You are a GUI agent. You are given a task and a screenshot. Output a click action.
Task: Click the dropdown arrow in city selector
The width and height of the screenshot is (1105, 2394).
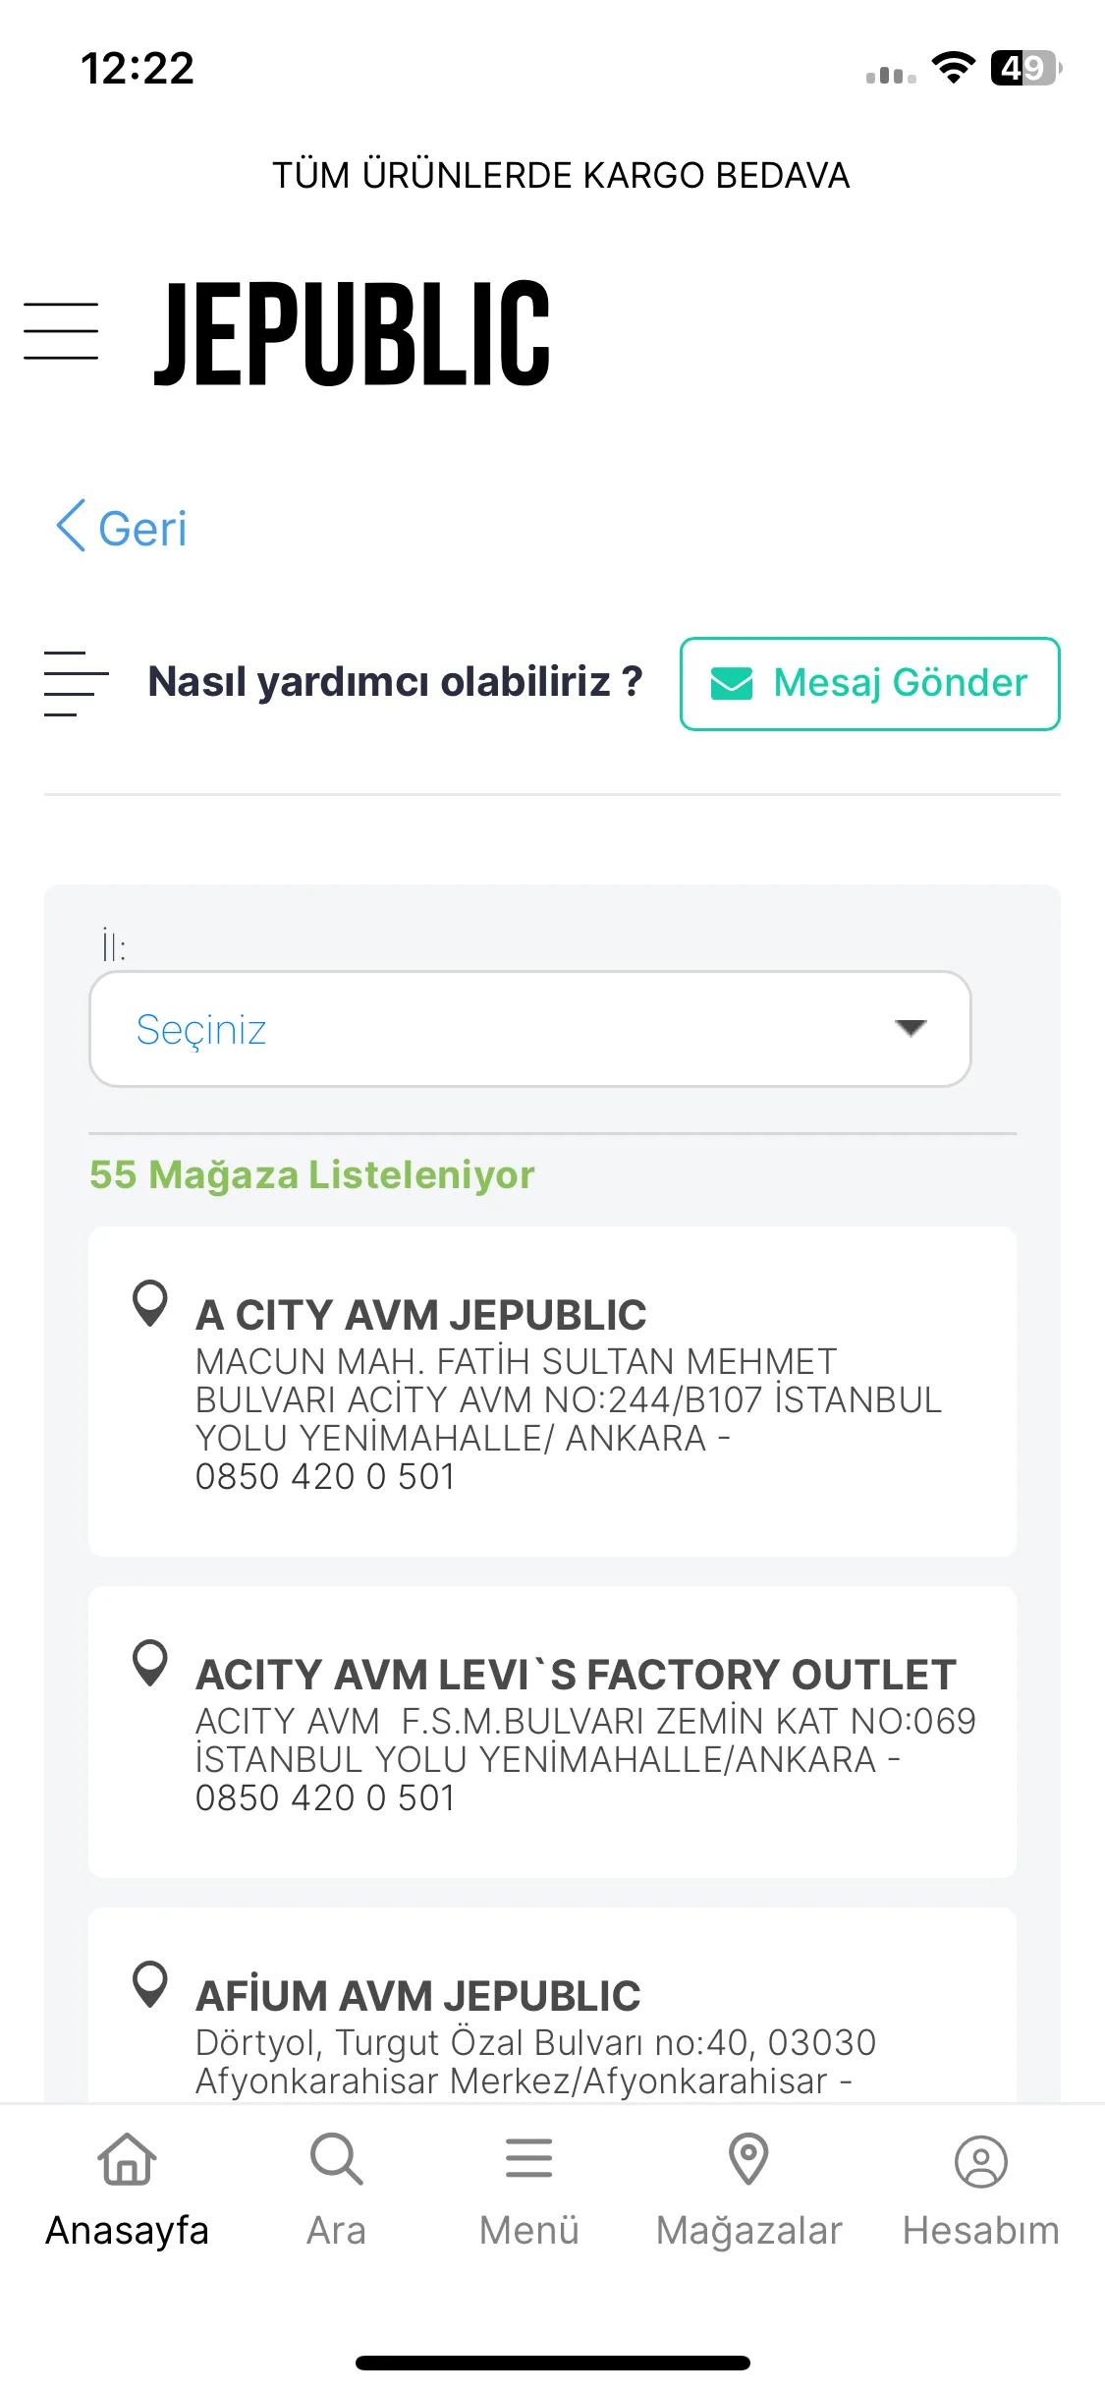point(911,1028)
